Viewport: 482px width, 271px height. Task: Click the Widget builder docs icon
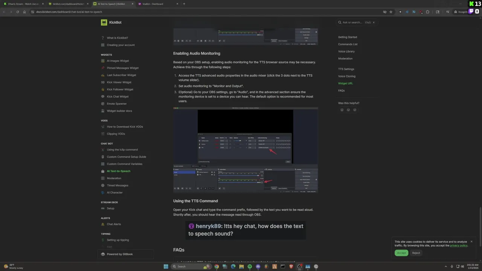(x=103, y=111)
